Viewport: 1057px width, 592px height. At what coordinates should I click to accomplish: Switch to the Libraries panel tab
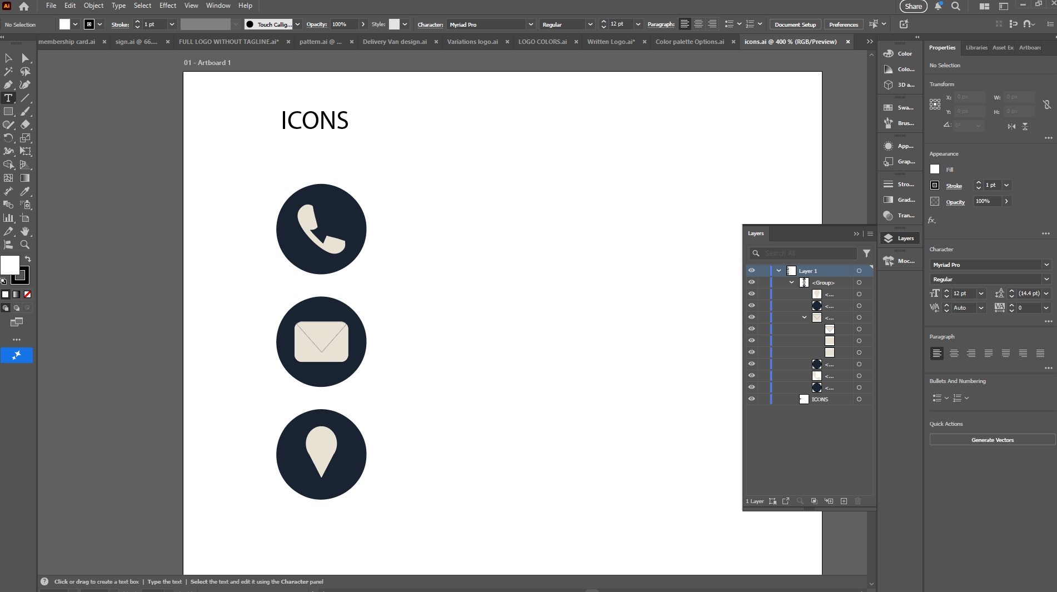click(976, 48)
